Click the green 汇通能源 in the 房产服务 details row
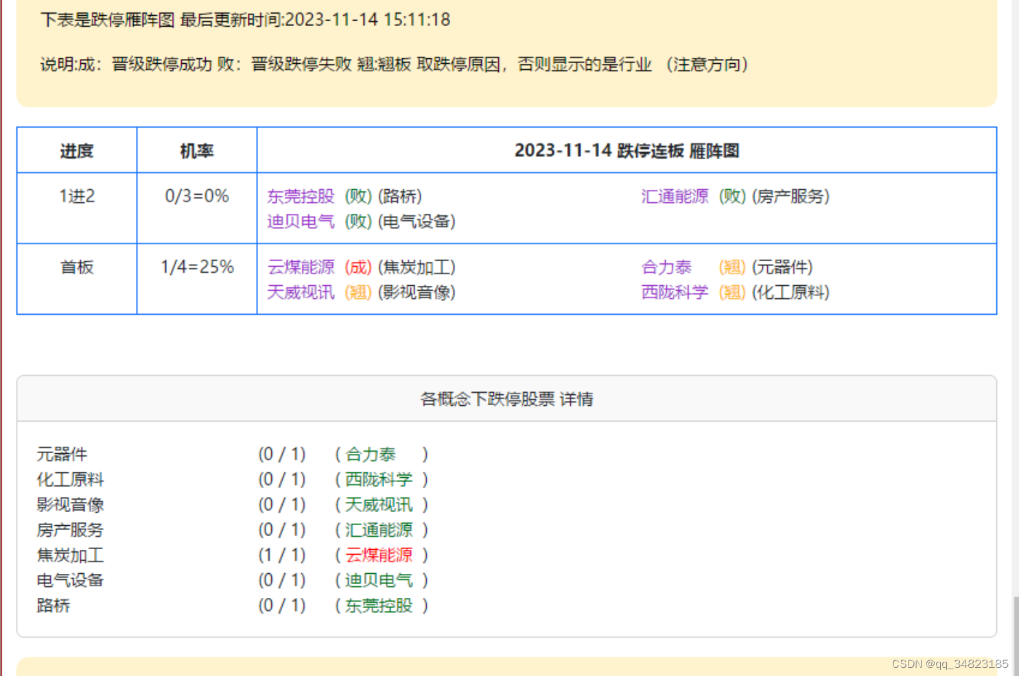This screenshot has width=1019, height=676. coord(379,530)
